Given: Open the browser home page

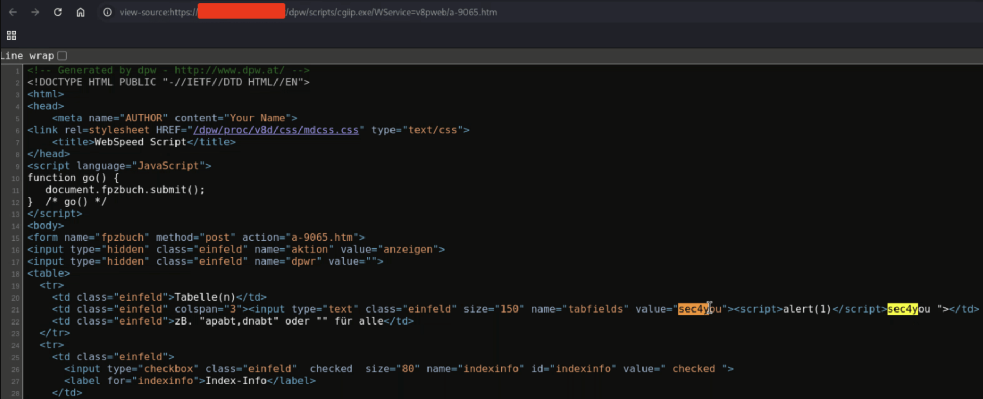Looking at the screenshot, I should pos(80,12).
